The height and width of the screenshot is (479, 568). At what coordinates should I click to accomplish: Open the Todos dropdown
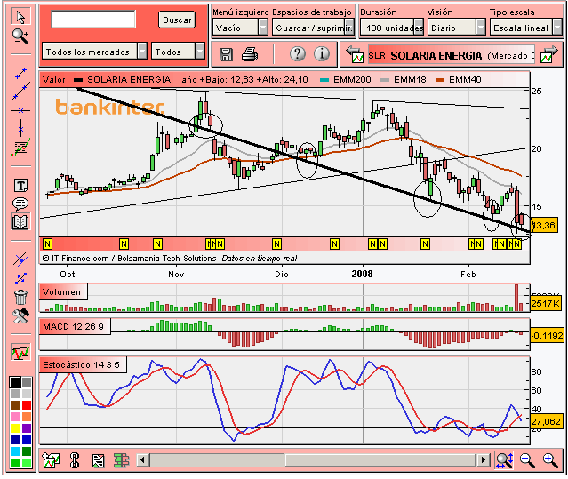click(x=179, y=51)
